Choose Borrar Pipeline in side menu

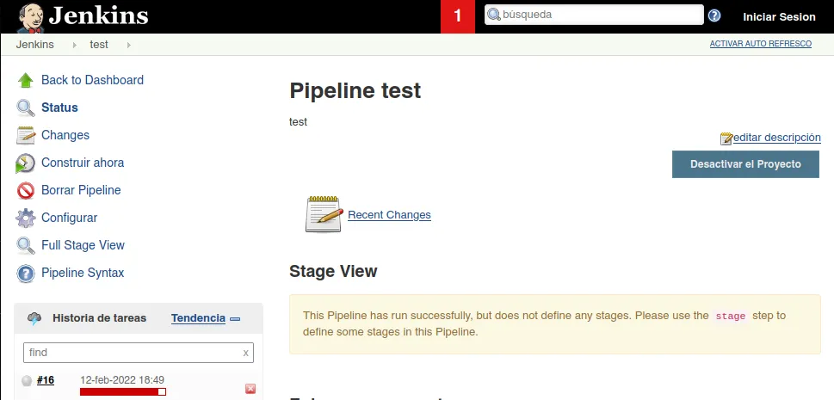(x=81, y=190)
